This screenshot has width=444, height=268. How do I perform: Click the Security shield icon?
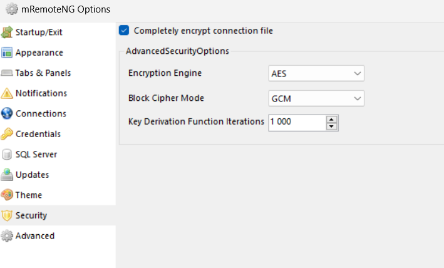(7, 215)
